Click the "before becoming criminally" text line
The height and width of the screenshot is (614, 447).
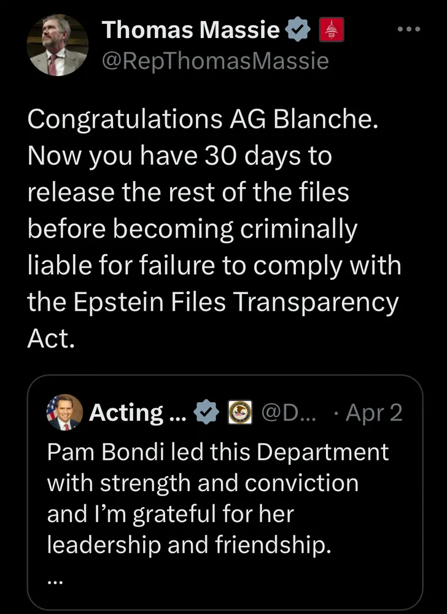coord(192,230)
